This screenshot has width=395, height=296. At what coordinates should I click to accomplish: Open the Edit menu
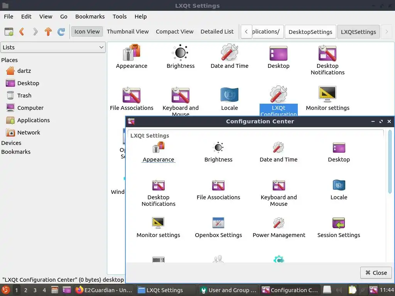(26, 16)
